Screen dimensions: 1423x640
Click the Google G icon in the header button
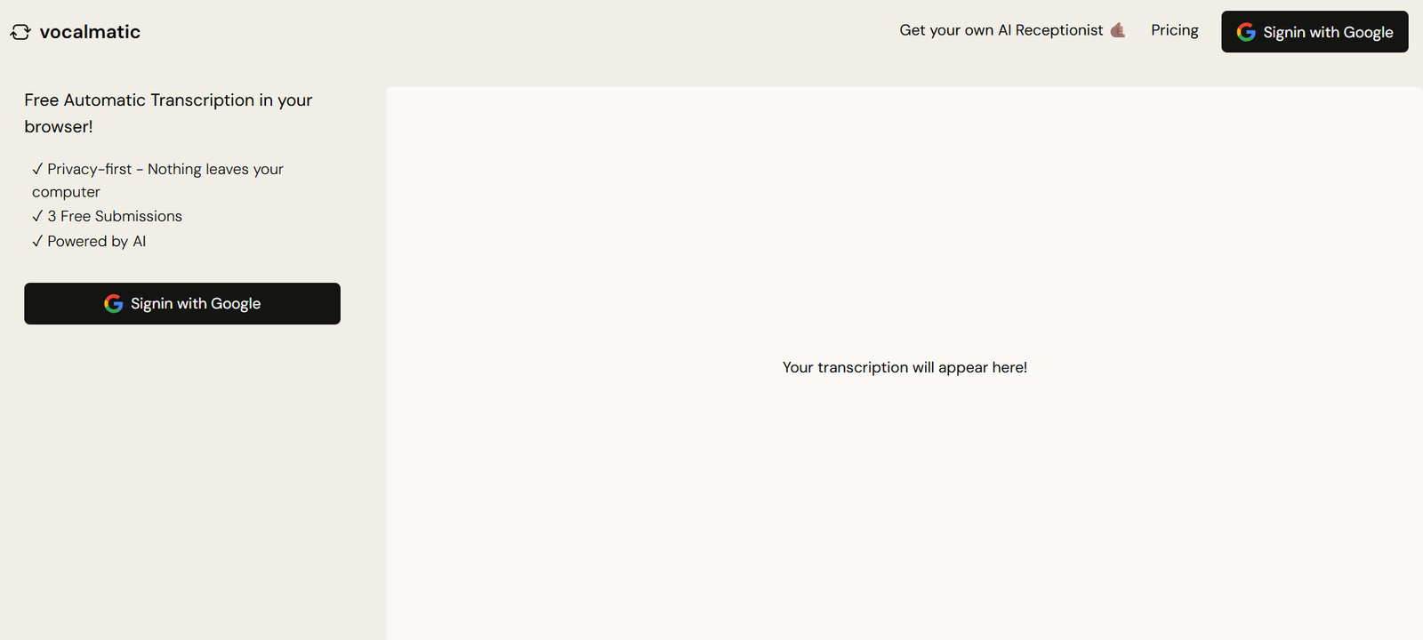coord(1246,32)
